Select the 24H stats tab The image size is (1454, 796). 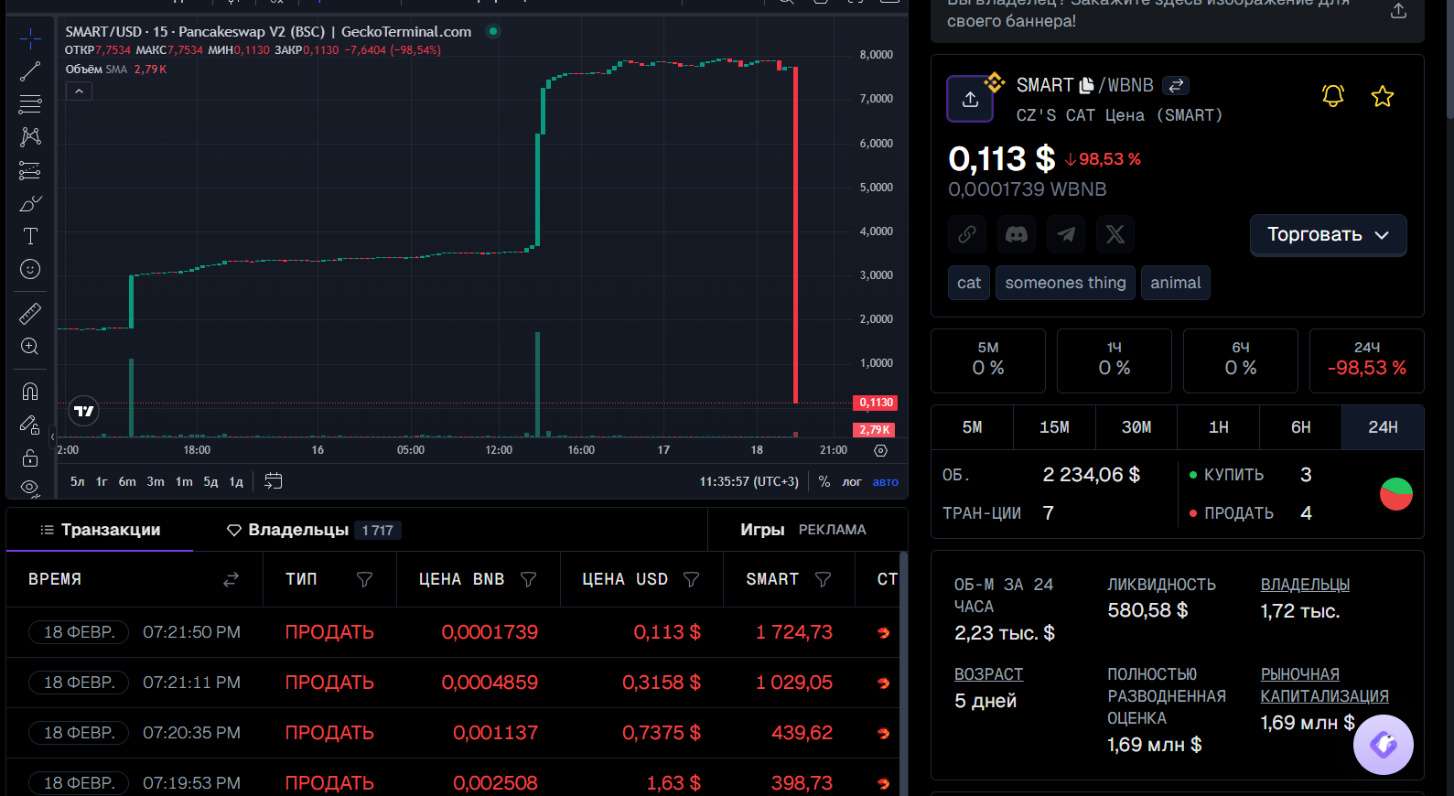coord(1383,427)
